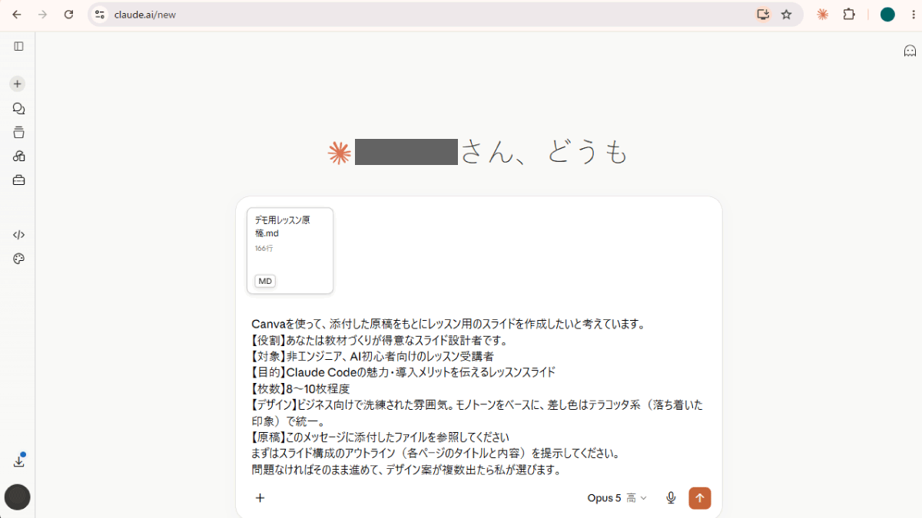The width and height of the screenshot is (922, 518).
Task: View site information icon in address bar
Action: pos(100,14)
